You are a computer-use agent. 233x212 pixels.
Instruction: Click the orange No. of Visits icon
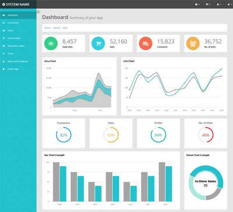point(193,44)
